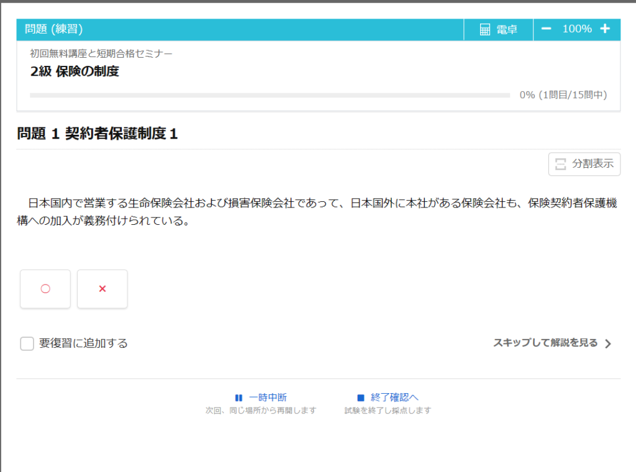Click the stop square icon beside 終了確認へ
636x472 pixels.
pyautogui.click(x=360, y=398)
